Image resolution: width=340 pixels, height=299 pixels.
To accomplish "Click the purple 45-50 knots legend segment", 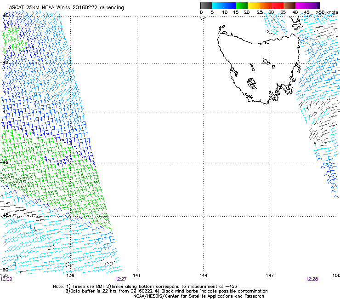I will click(x=313, y=6).
